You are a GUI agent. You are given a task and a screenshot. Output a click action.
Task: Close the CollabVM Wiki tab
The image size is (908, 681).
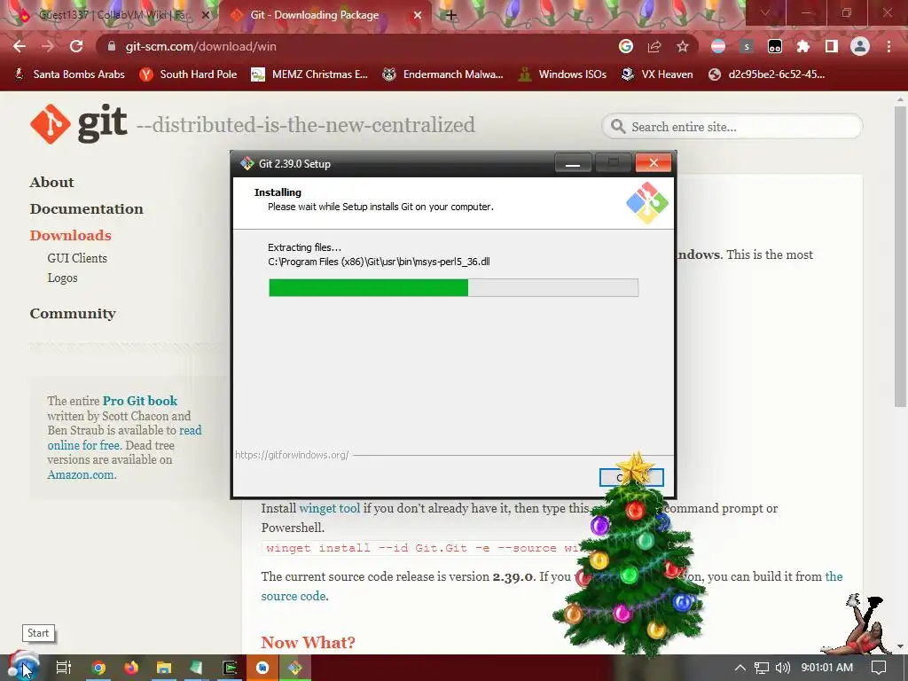pyautogui.click(x=205, y=16)
